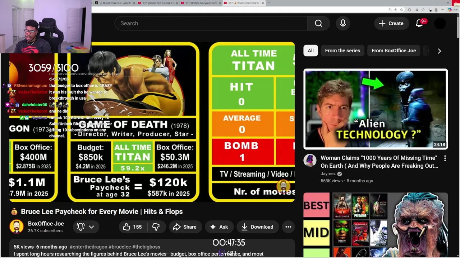Open Woman Claims 1000 Years video title
The image size is (460, 258).
pos(379,162)
